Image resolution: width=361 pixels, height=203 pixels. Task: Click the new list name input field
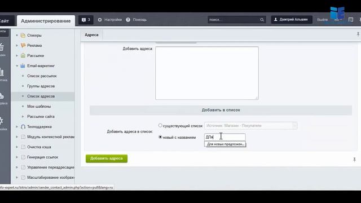click(224, 137)
